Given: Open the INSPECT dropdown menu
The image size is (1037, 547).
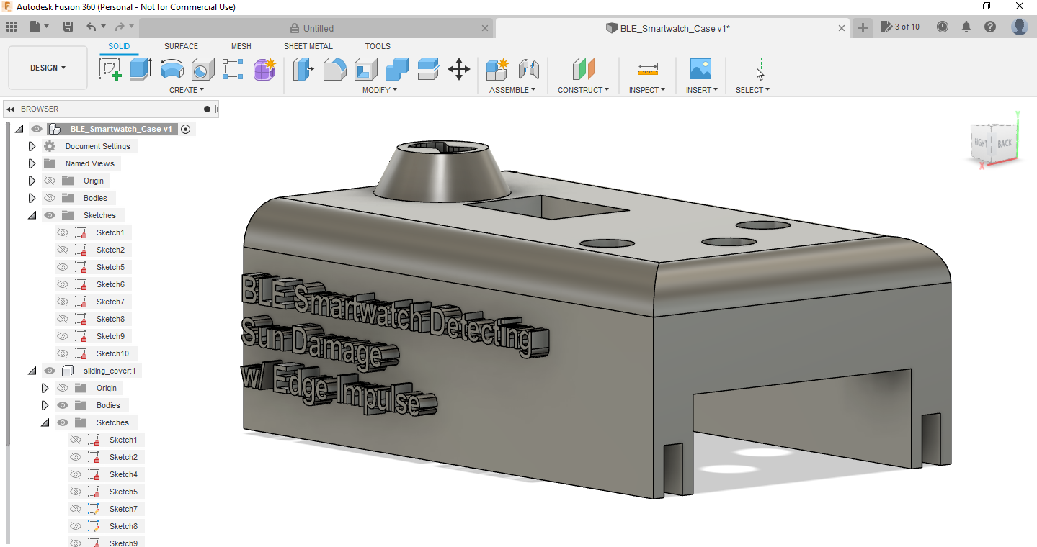Looking at the screenshot, I should point(647,90).
